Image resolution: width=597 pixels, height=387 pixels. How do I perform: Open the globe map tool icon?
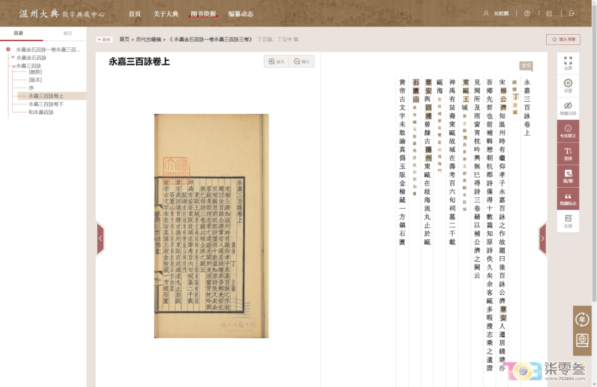582,340
